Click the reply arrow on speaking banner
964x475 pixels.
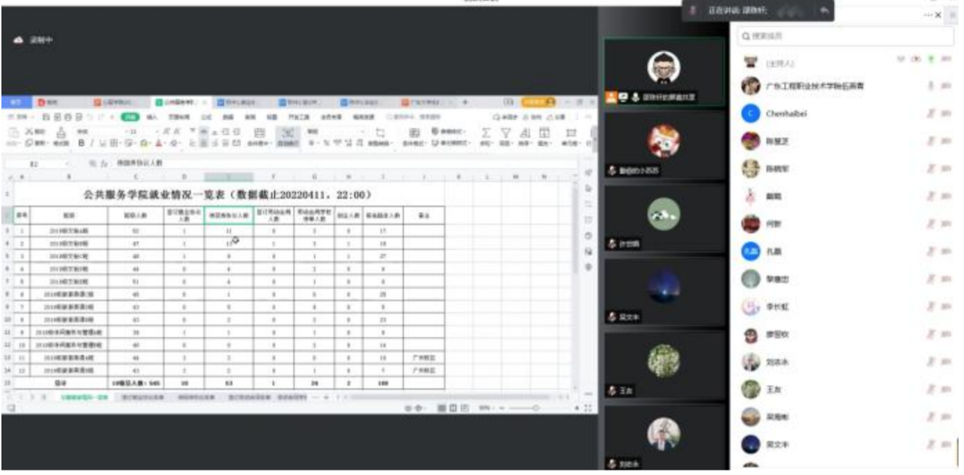(x=824, y=11)
